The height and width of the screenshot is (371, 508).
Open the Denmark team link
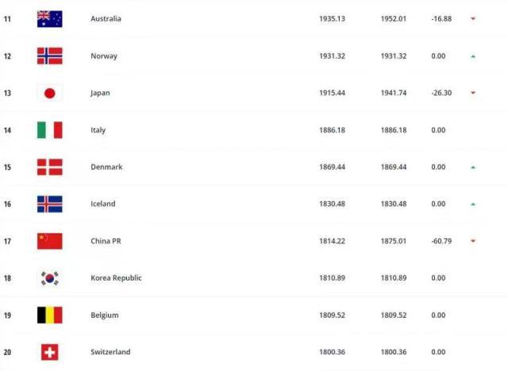(105, 167)
